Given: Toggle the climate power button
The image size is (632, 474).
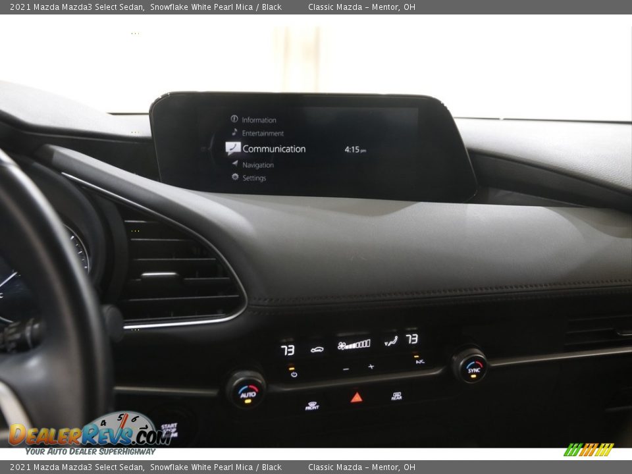Looking at the screenshot, I should (x=293, y=373).
